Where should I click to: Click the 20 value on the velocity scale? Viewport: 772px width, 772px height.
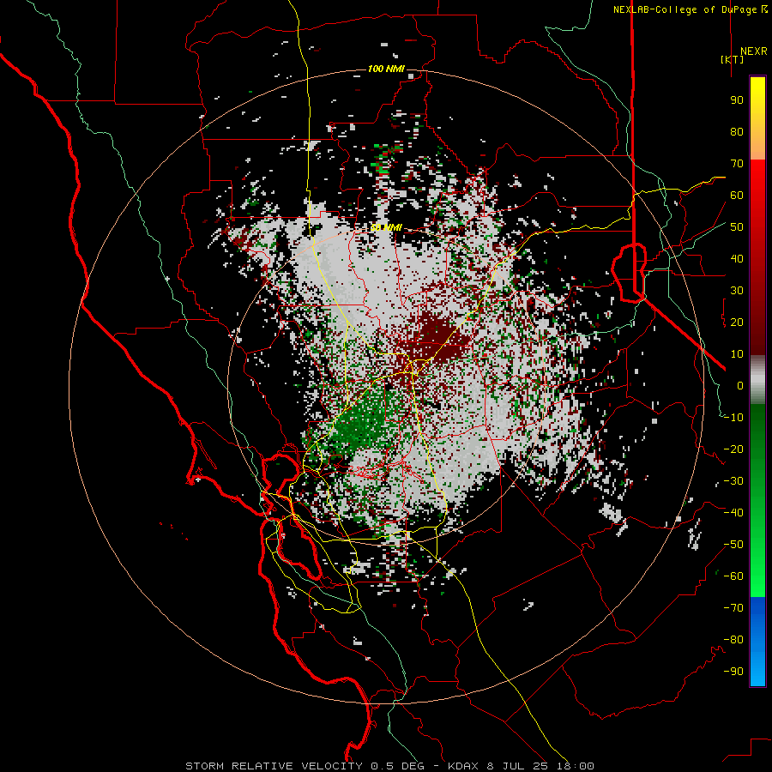tap(737, 322)
